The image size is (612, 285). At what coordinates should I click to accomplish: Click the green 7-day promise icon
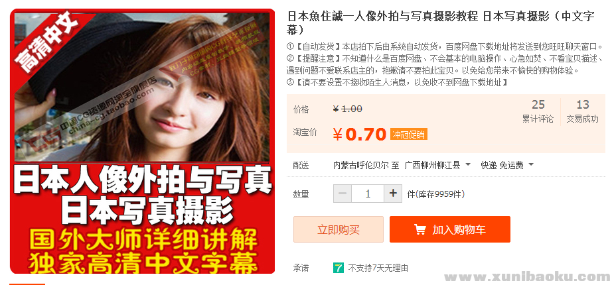coord(338,268)
